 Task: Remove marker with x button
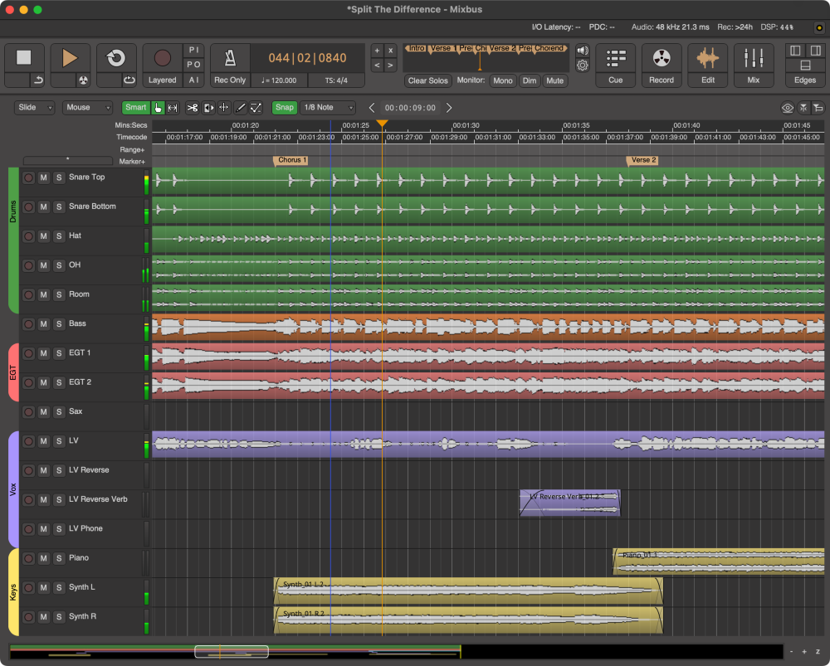click(391, 51)
